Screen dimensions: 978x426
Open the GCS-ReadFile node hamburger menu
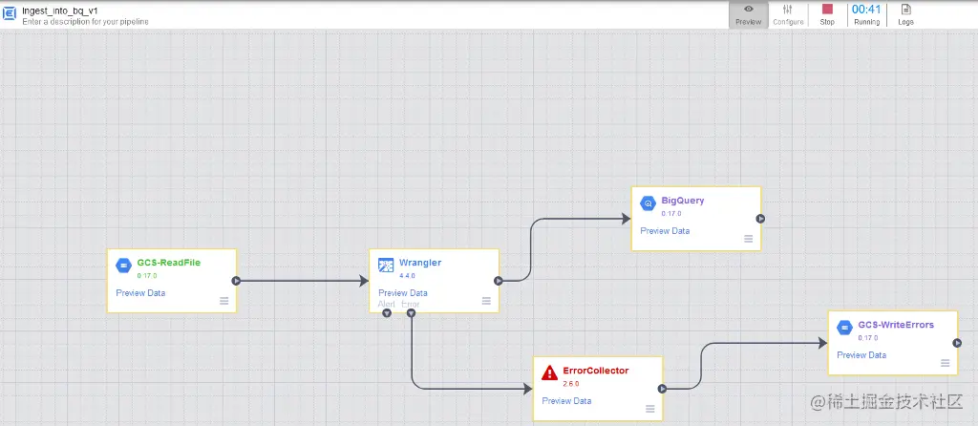[223, 301]
